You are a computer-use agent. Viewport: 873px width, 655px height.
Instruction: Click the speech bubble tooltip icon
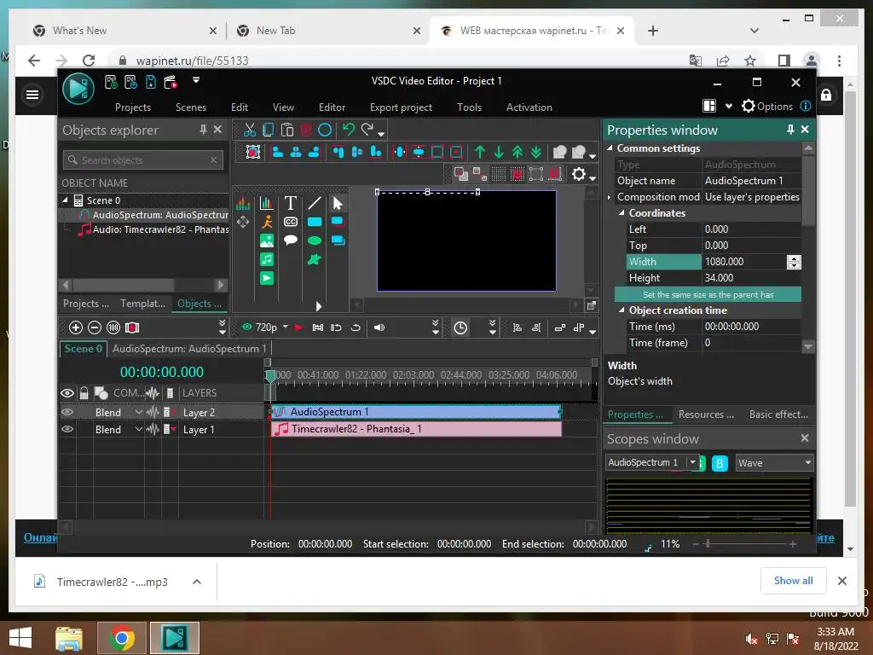[290, 241]
